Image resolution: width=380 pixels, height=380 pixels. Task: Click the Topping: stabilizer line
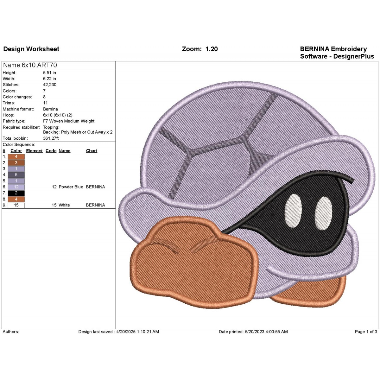point(51,127)
